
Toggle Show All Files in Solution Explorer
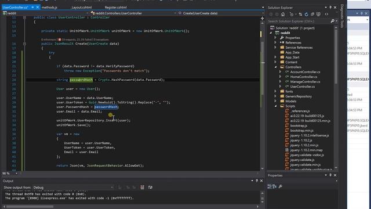click(318, 15)
